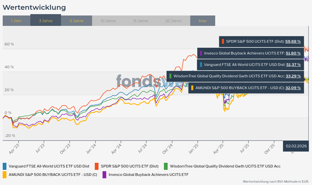
Task: Select the 10 Jahre tab
Action: click(x=108, y=21)
